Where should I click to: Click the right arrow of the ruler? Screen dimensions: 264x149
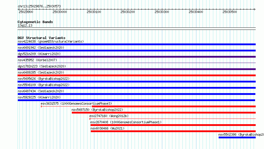[255, 9]
